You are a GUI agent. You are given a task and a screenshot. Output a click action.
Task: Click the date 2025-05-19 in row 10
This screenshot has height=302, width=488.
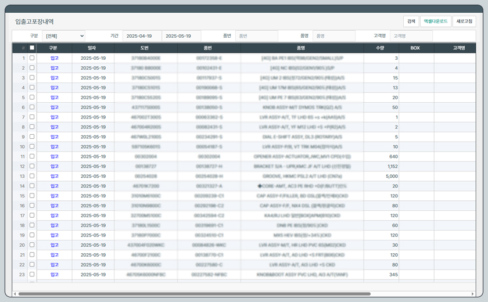coord(93,146)
